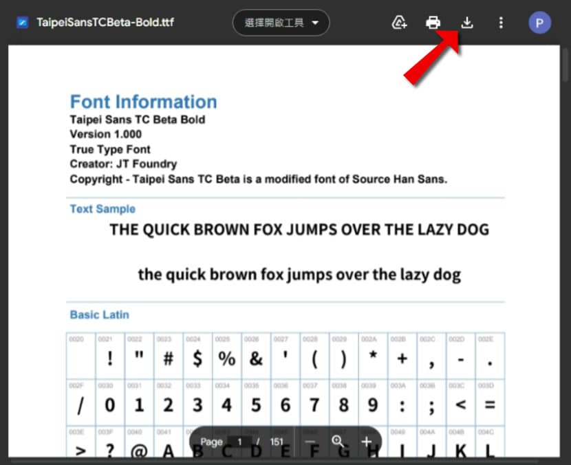
Task: Click the 'K' glyph cell
Action: pyautogui.click(x=461, y=442)
